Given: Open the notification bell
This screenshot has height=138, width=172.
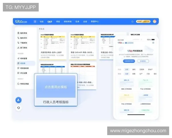Looking at the screenshot, I should tap(132, 22).
